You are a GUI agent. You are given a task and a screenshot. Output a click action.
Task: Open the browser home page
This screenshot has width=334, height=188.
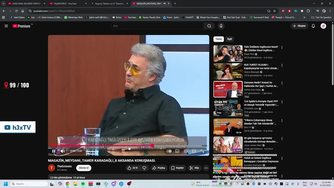[22, 11]
